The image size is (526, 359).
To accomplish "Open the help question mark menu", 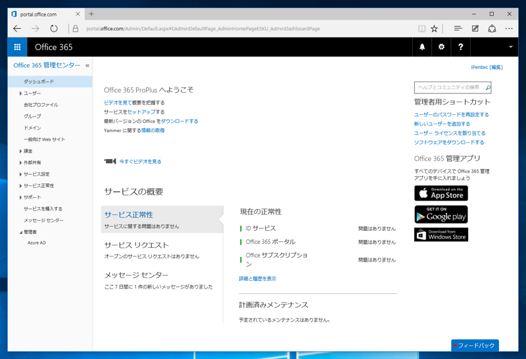I will (461, 47).
